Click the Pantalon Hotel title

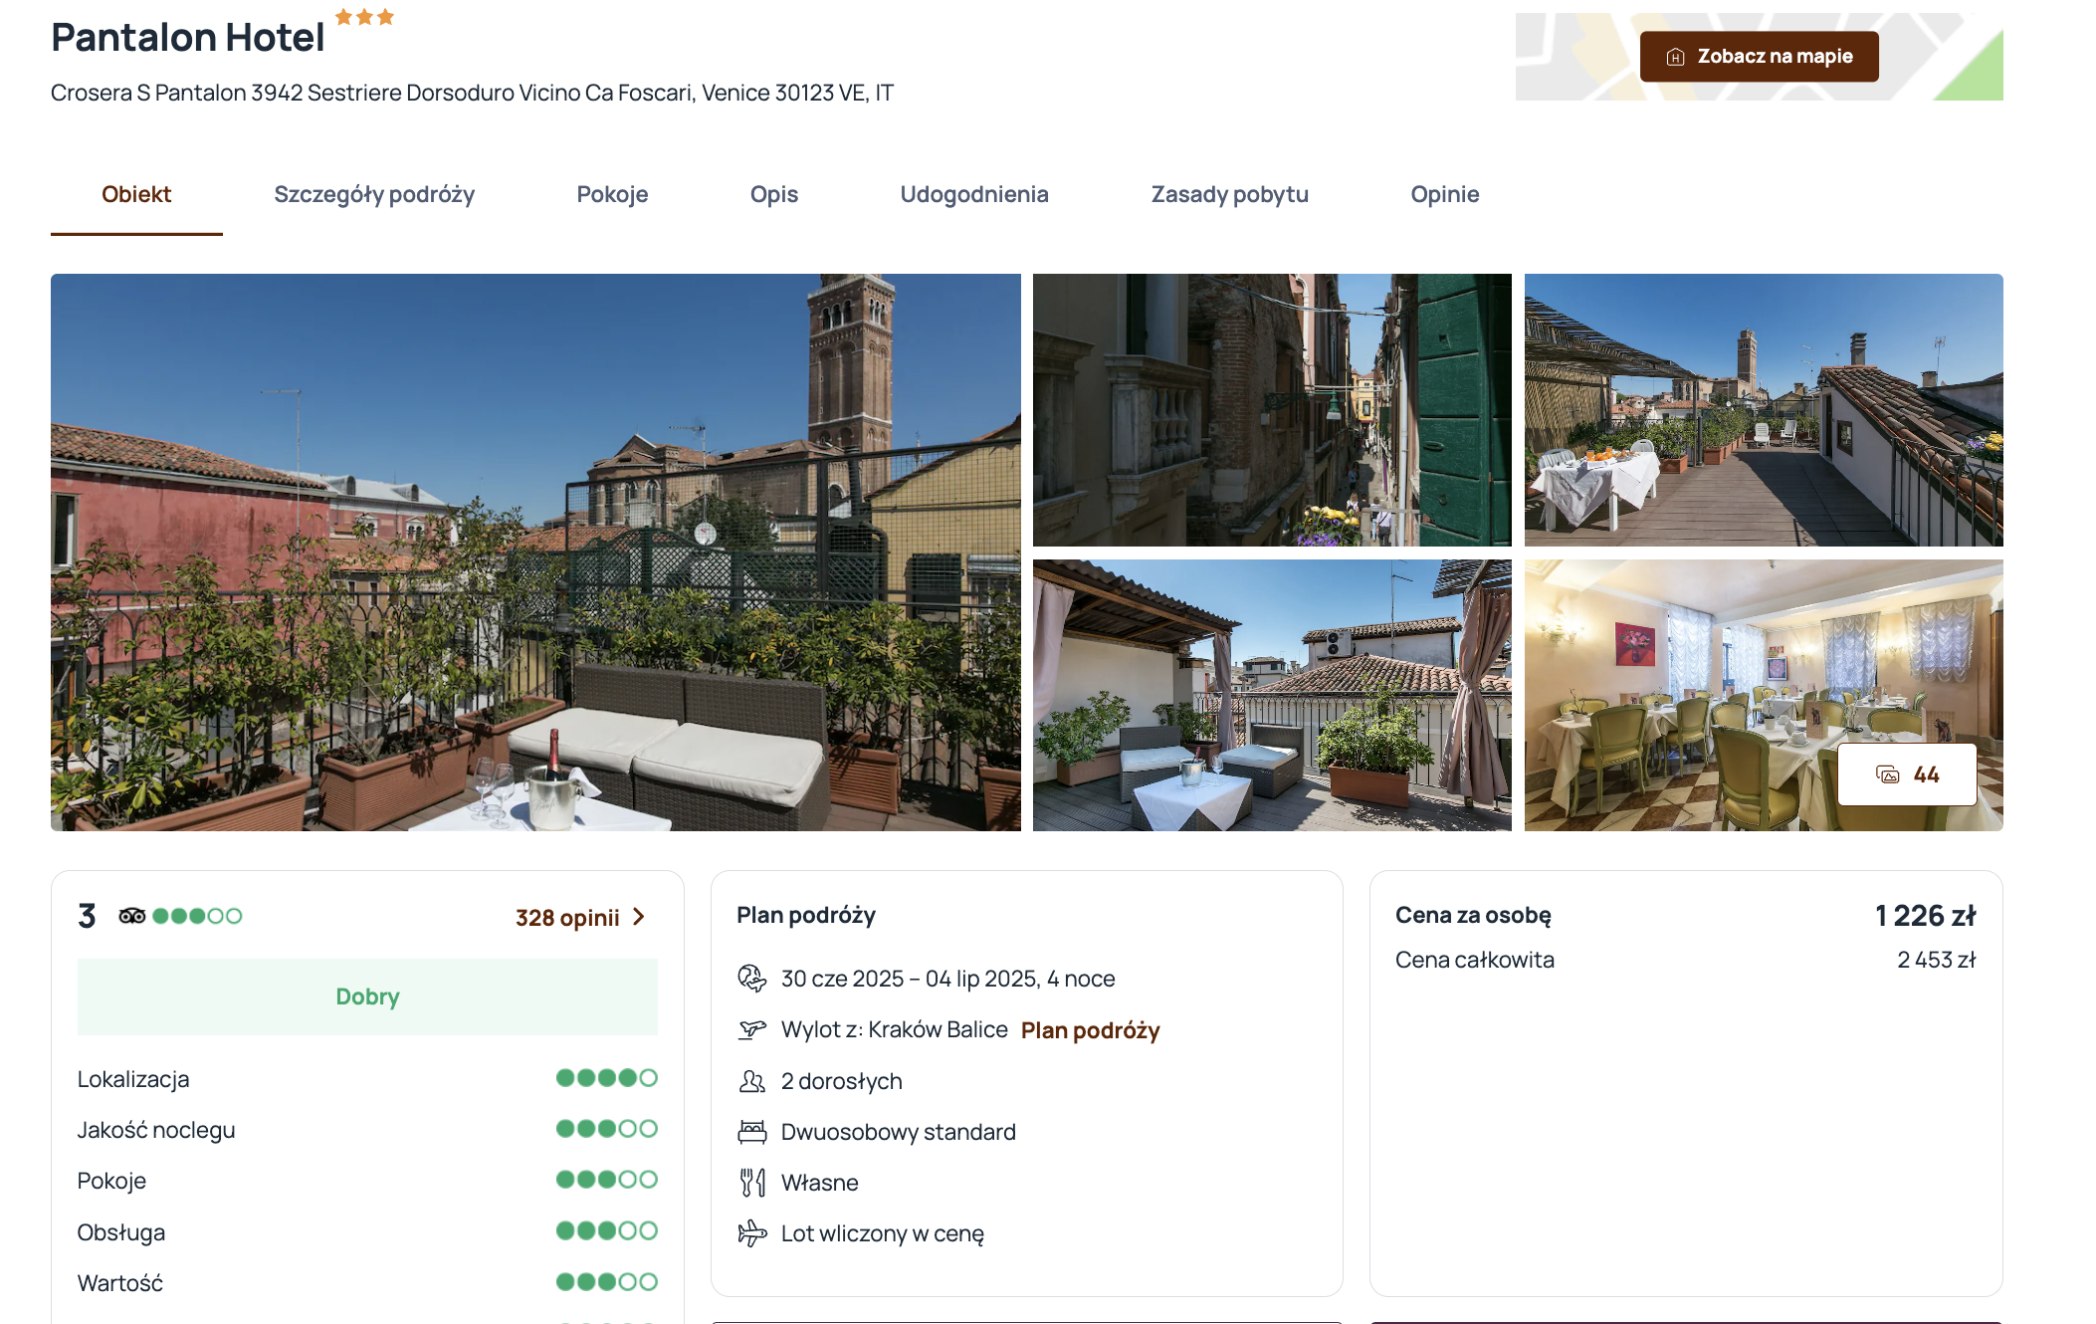187,38
